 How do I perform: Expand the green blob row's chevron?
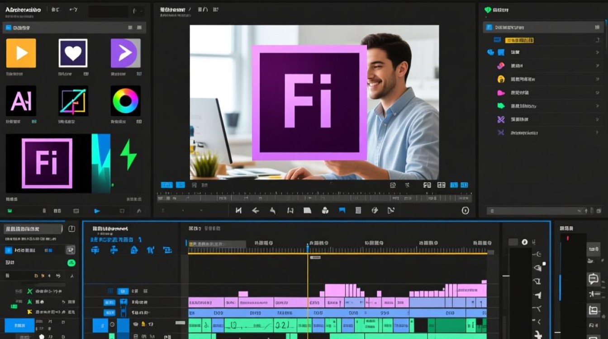point(597,106)
